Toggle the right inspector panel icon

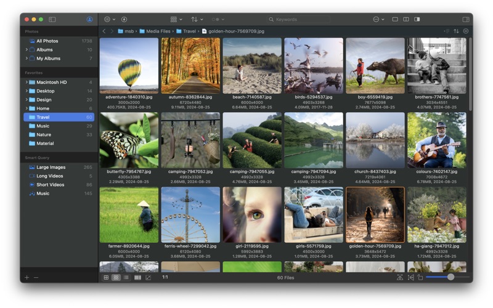[x=466, y=20]
